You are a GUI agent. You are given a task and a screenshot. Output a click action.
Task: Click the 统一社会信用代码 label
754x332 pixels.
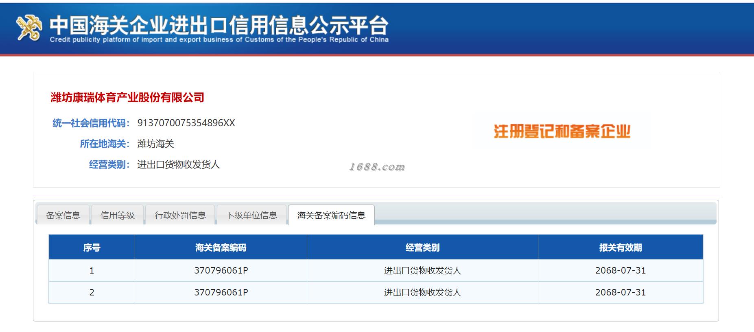point(91,123)
